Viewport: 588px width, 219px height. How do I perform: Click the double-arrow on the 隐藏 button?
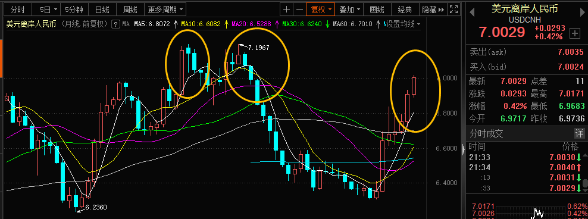tap(441, 10)
